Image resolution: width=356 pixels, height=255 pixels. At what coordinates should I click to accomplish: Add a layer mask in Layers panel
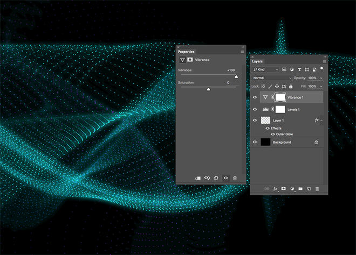(283, 189)
